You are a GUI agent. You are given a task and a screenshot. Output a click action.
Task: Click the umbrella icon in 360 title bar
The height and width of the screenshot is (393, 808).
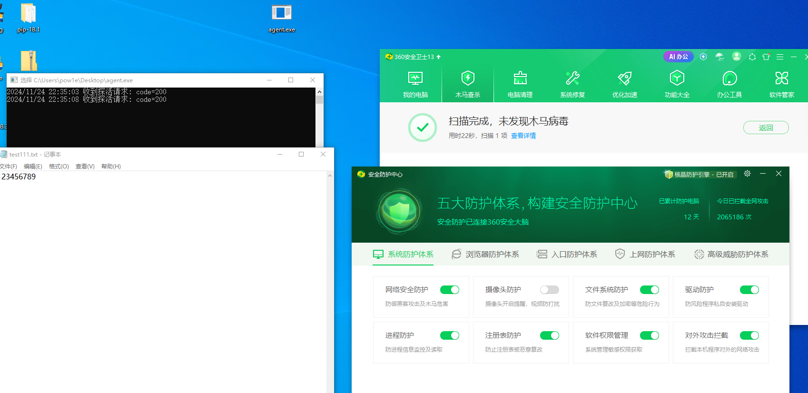coord(719,57)
